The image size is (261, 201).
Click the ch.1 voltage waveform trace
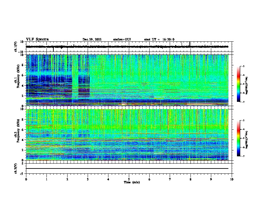[127, 47]
